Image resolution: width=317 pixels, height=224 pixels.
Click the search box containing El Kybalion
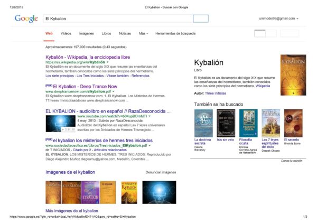pyautogui.click(x=118, y=18)
